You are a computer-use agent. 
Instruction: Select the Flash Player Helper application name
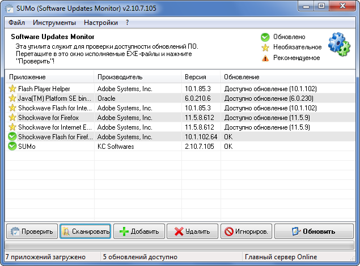coord(44,89)
